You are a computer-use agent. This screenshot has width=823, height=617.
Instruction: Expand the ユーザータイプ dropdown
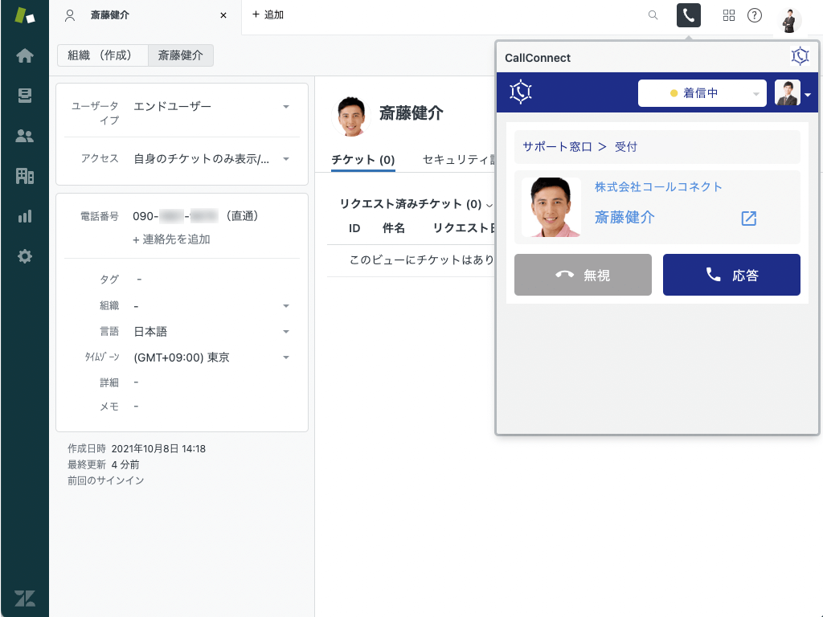[285, 106]
